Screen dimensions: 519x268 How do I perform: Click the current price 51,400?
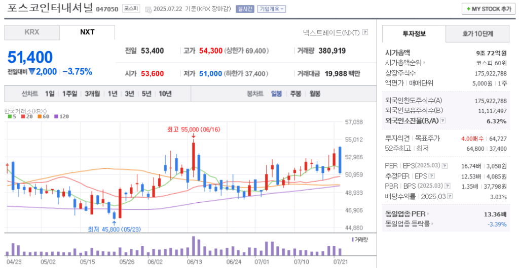[30, 57]
